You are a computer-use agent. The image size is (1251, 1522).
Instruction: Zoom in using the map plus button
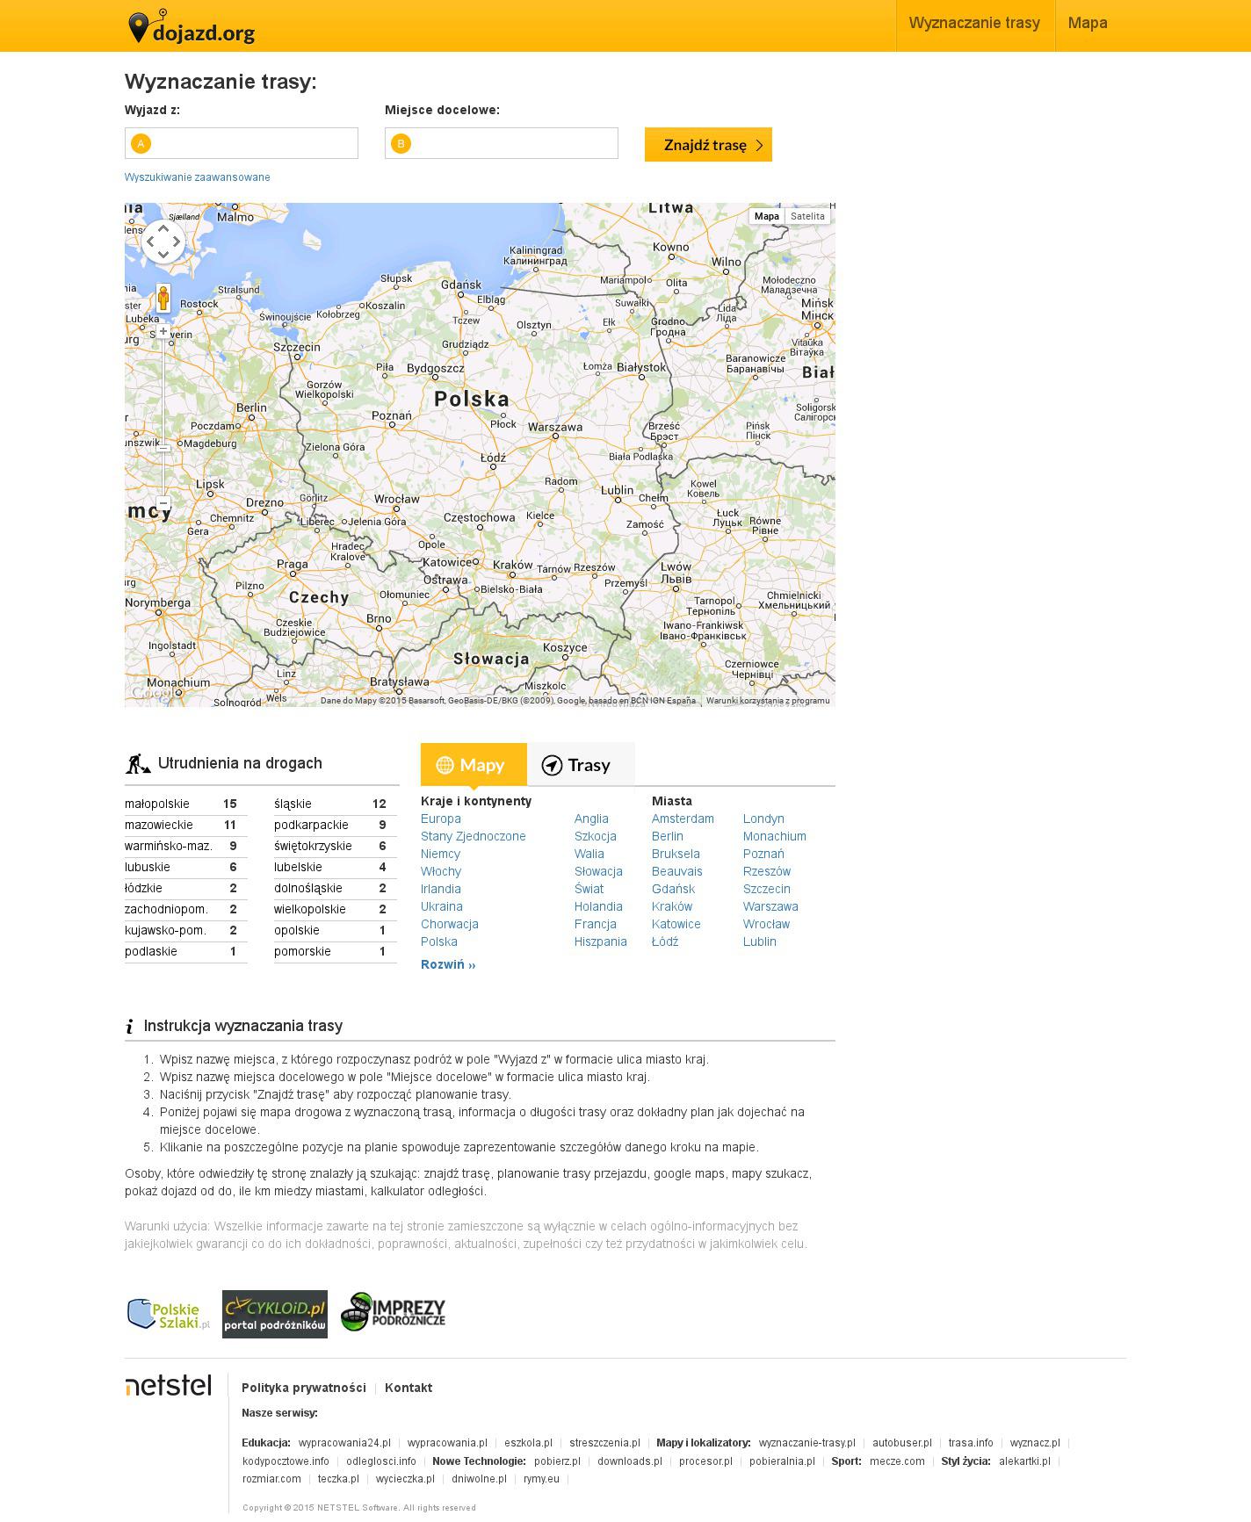pyautogui.click(x=163, y=332)
